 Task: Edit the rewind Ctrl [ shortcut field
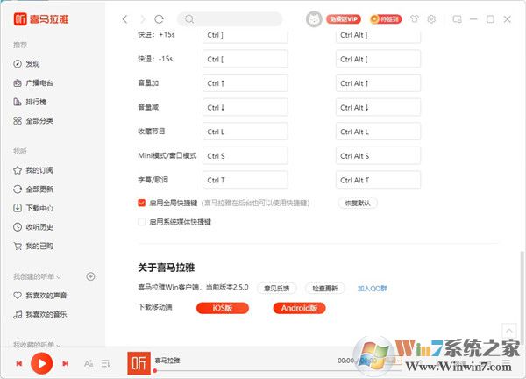pyautogui.click(x=245, y=59)
